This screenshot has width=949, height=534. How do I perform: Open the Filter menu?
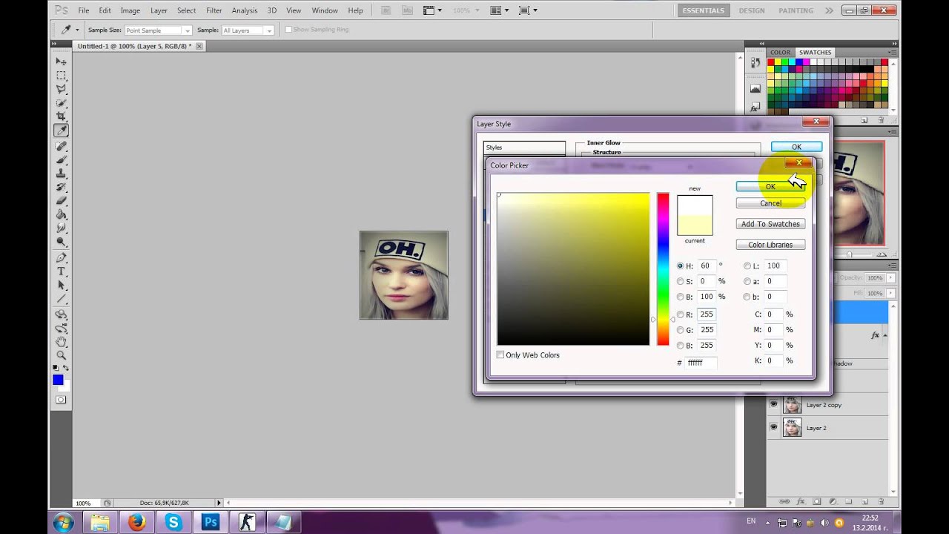[x=214, y=10]
